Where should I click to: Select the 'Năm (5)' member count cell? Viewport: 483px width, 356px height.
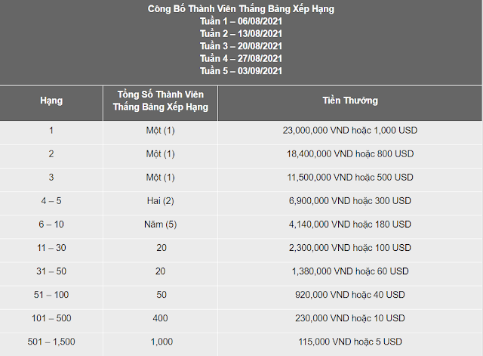(x=160, y=224)
